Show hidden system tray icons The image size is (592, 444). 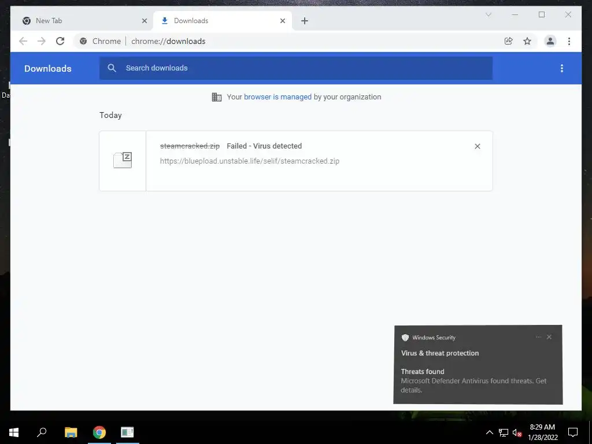(x=489, y=432)
